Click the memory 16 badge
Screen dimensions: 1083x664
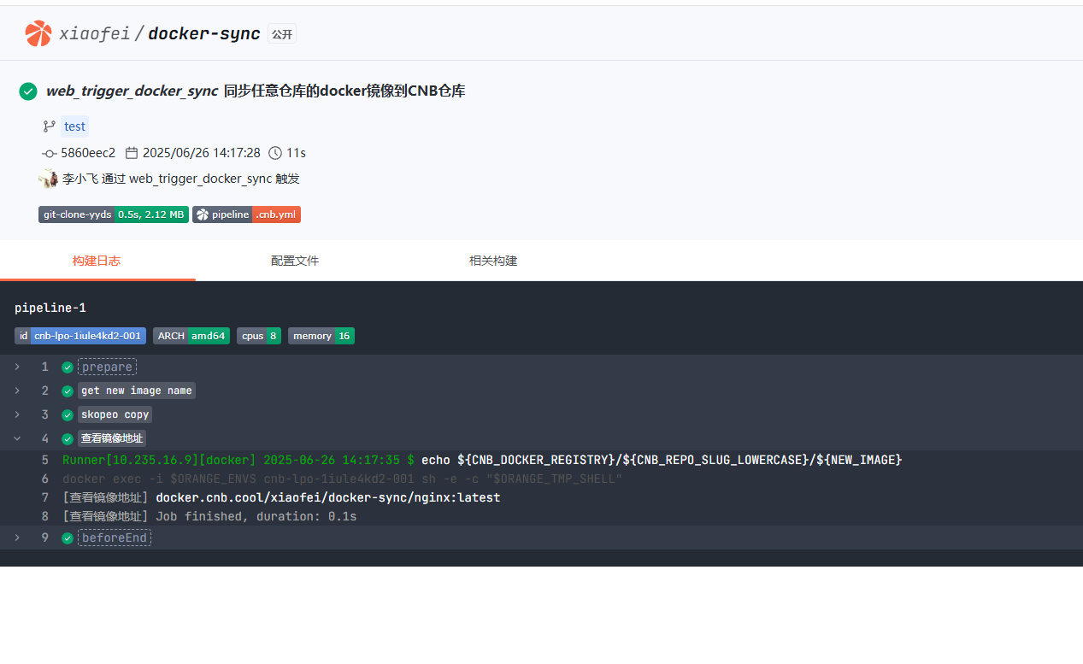(x=321, y=336)
